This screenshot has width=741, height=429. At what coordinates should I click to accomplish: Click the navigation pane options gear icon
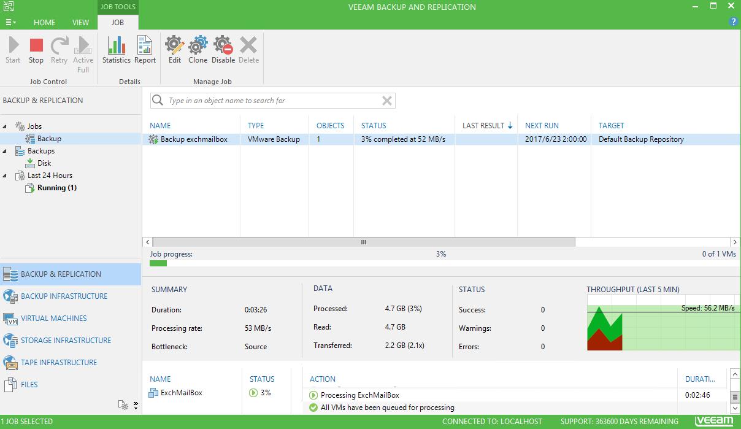point(123,405)
